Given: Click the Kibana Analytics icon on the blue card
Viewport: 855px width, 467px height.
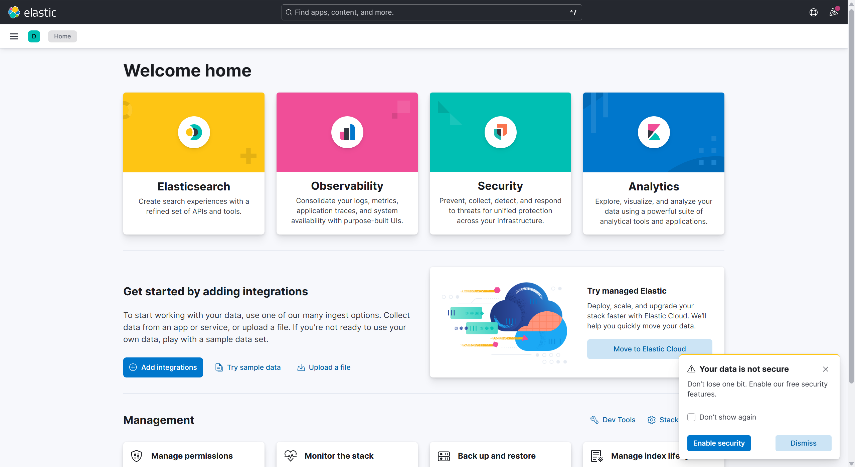Looking at the screenshot, I should pos(654,132).
